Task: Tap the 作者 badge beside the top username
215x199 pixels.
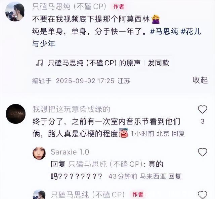Action: (x=119, y=7)
